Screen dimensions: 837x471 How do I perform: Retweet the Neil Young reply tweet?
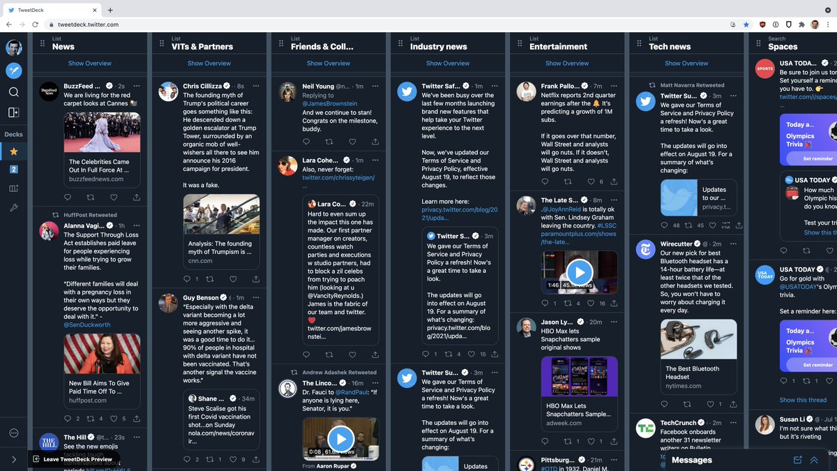tap(329, 142)
